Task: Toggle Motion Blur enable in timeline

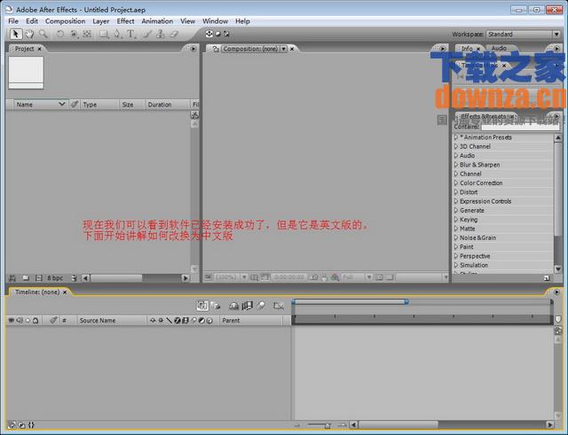Action: [261, 306]
